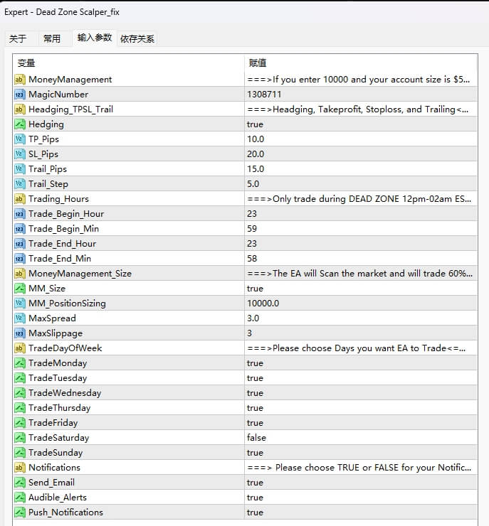489x526 pixels.
Task: Toggle the Send_Email true value
Action: click(x=255, y=483)
